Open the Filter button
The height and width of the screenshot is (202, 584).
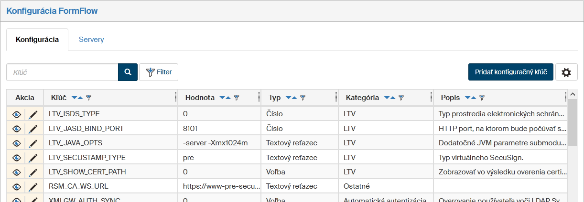pyautogui.click(x=159, y=72)
